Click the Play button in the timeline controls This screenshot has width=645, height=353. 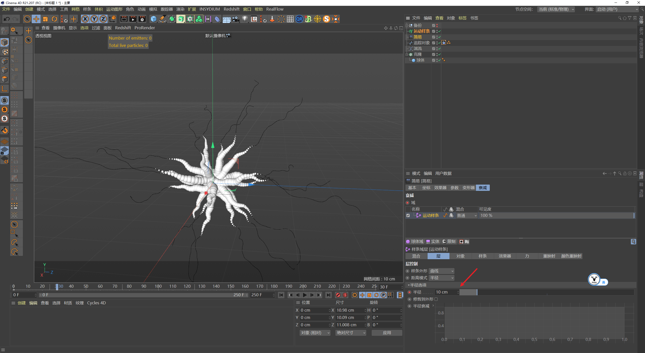pos(305,295)
